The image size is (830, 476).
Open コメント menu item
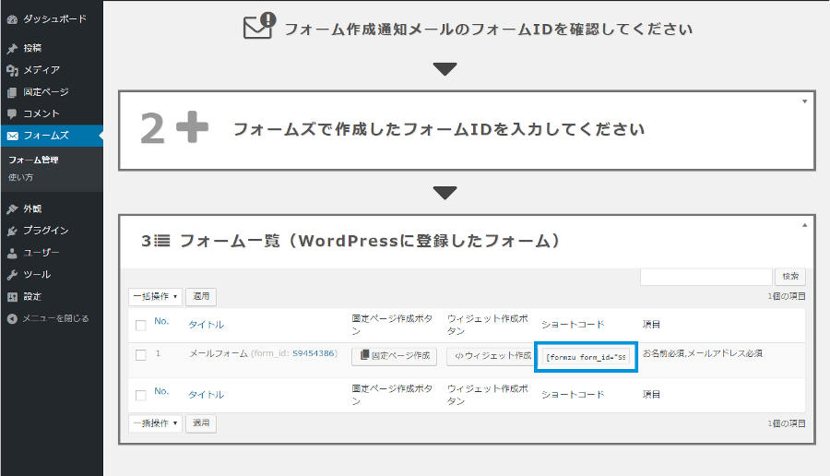(41, 113)
